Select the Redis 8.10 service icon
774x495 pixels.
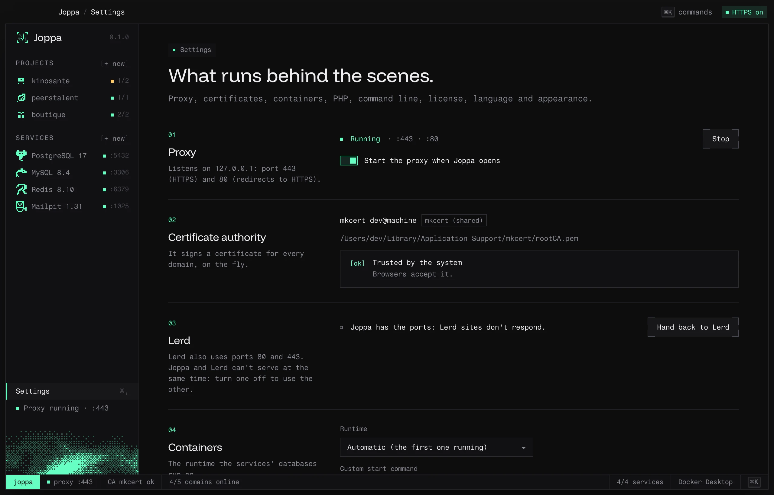(x=21, y=189)
